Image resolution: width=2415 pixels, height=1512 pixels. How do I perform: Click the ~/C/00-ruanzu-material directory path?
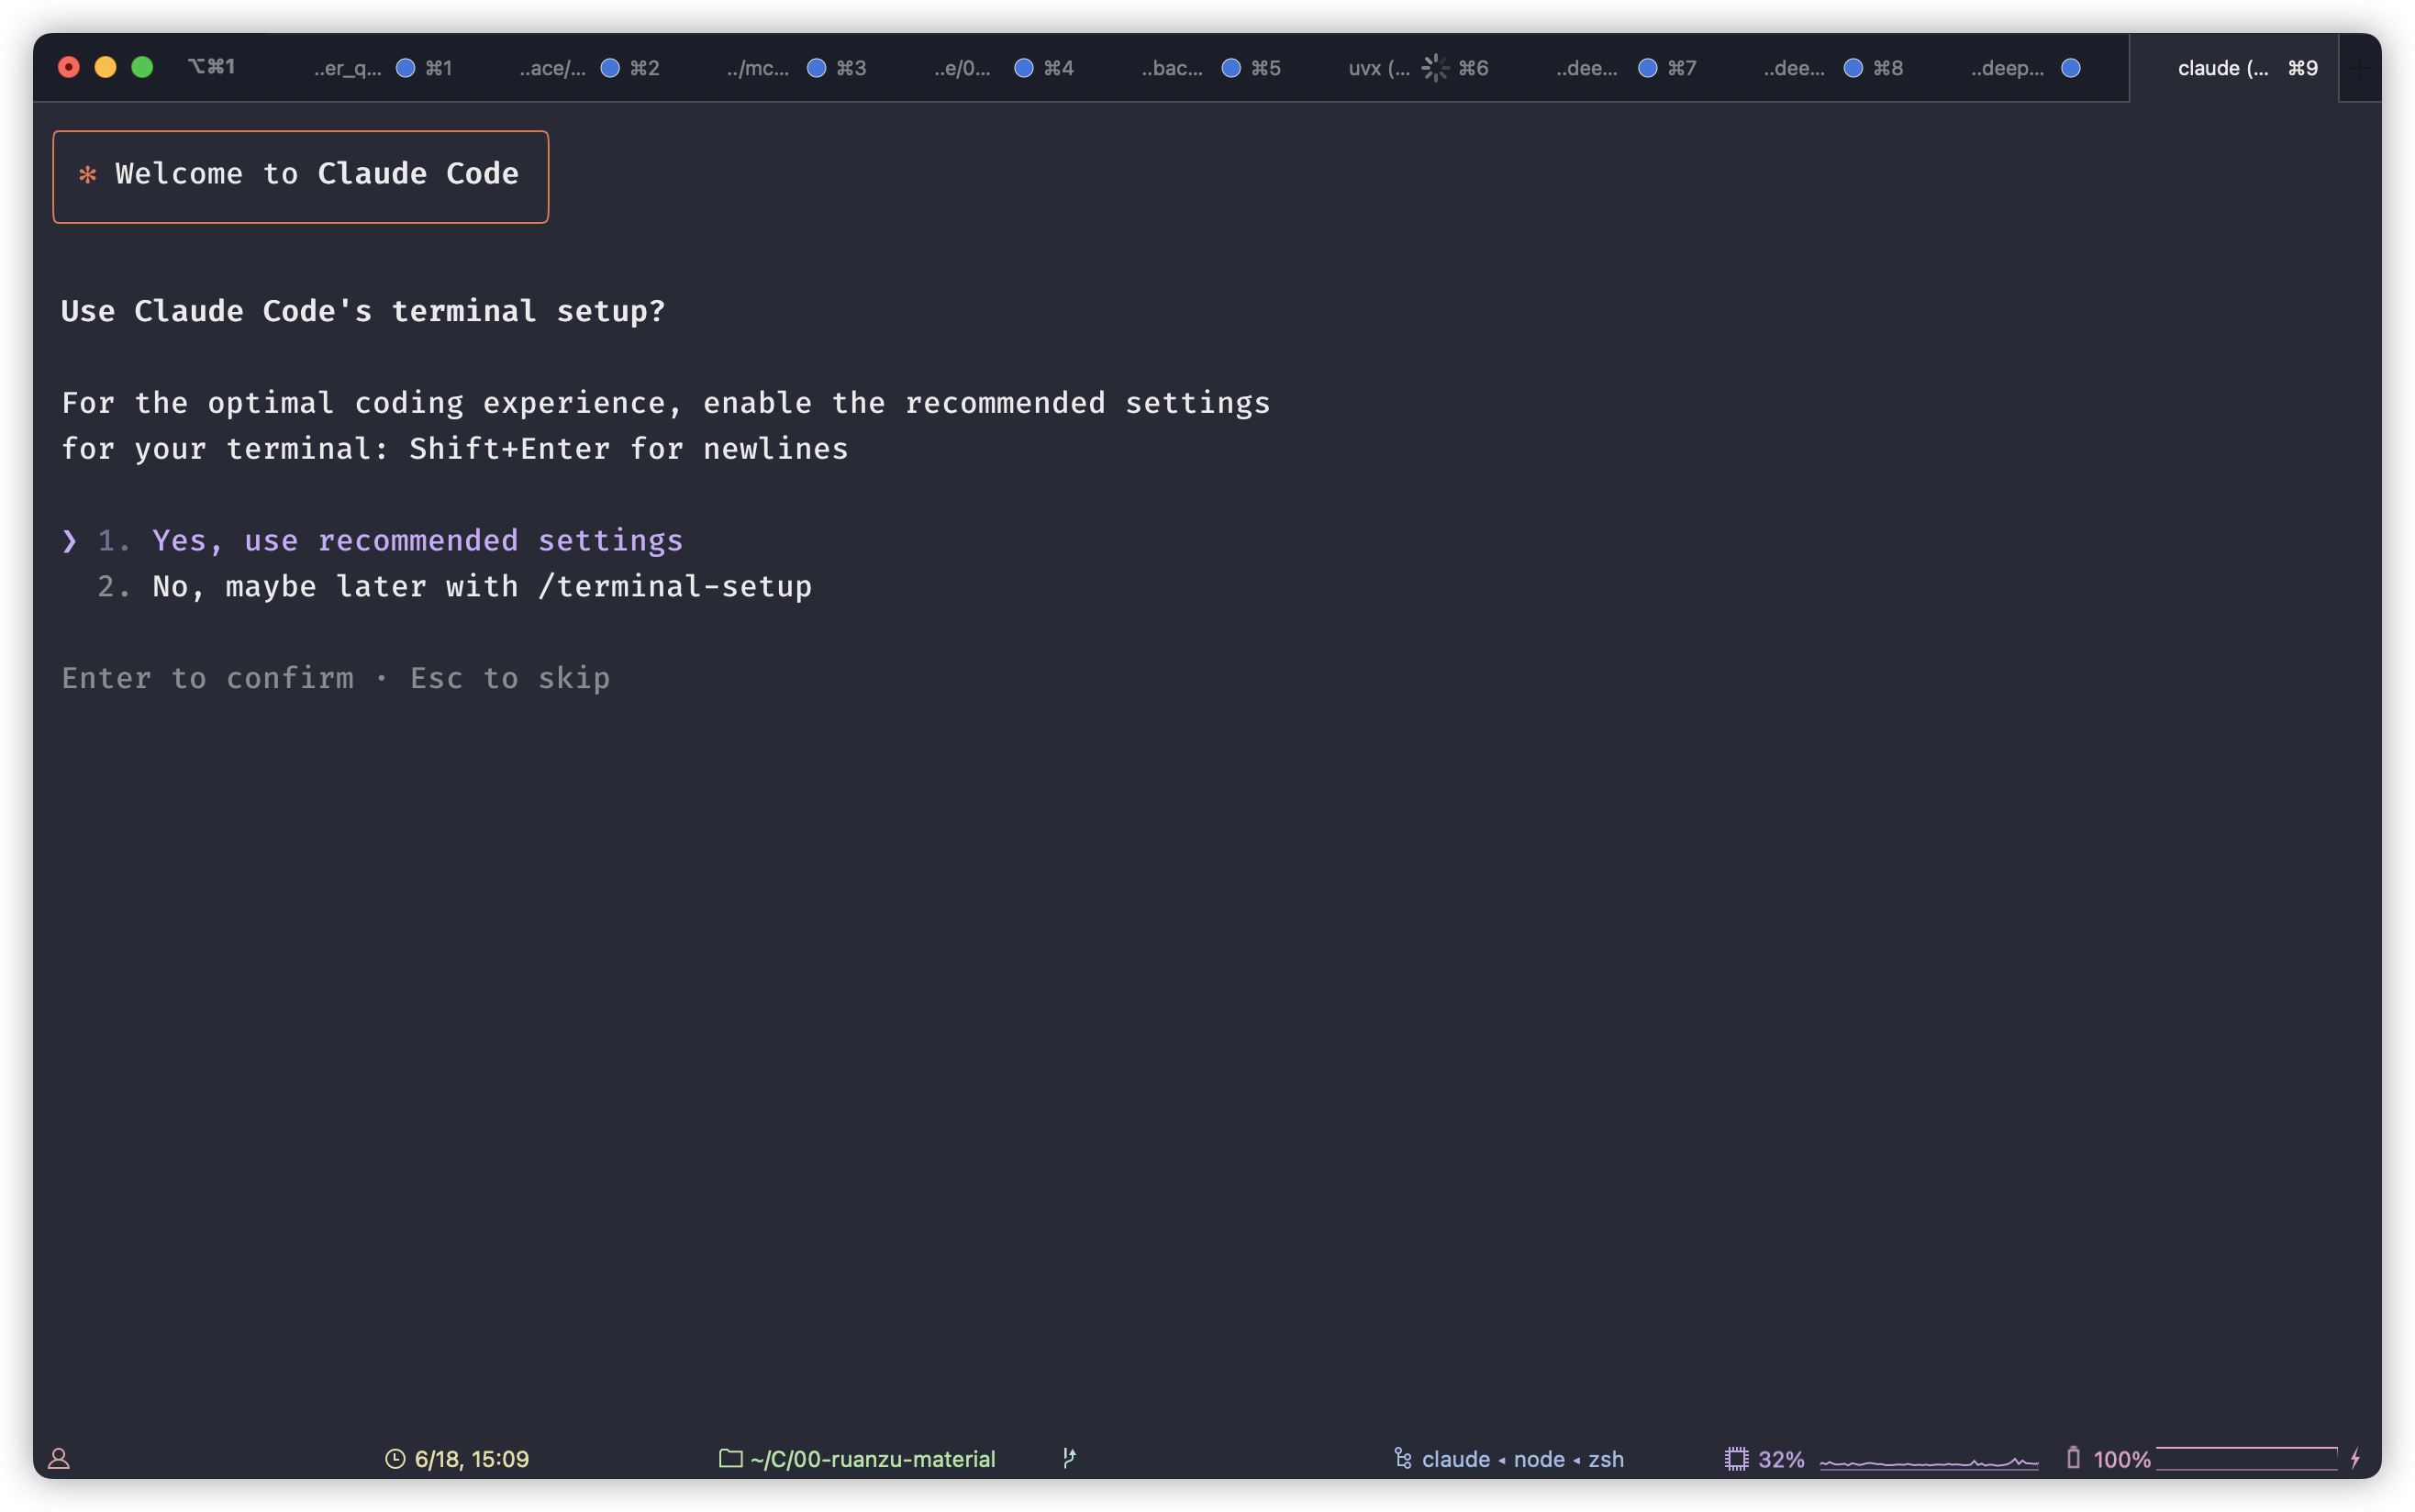tap(873, 1459)
